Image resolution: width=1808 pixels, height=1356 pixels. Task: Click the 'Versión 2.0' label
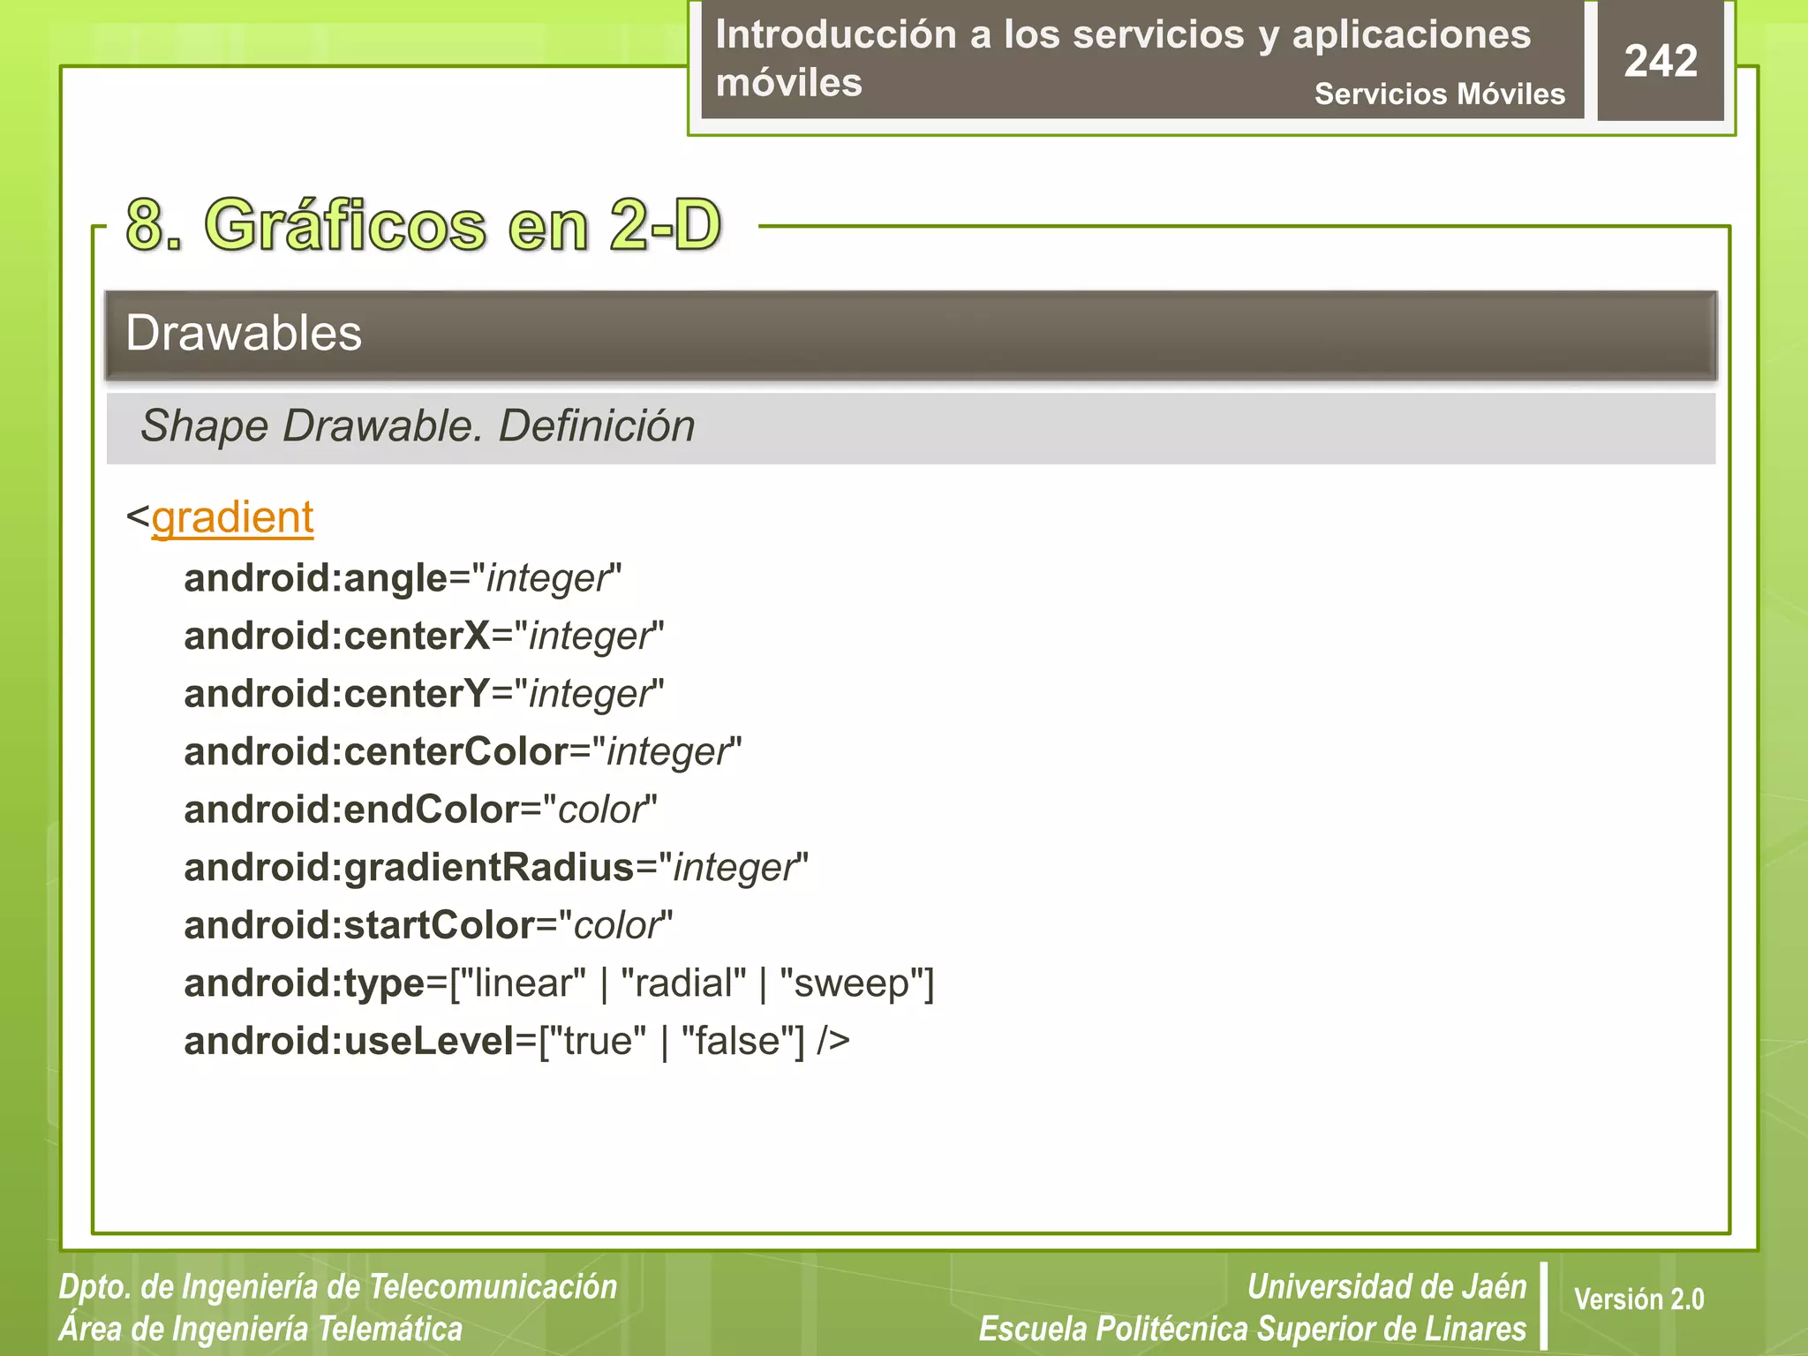1638,1299
